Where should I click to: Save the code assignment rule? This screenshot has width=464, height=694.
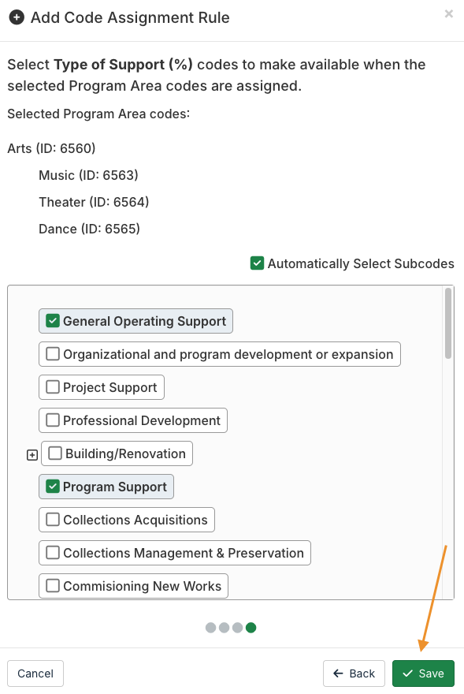click(x=423, y=673)
